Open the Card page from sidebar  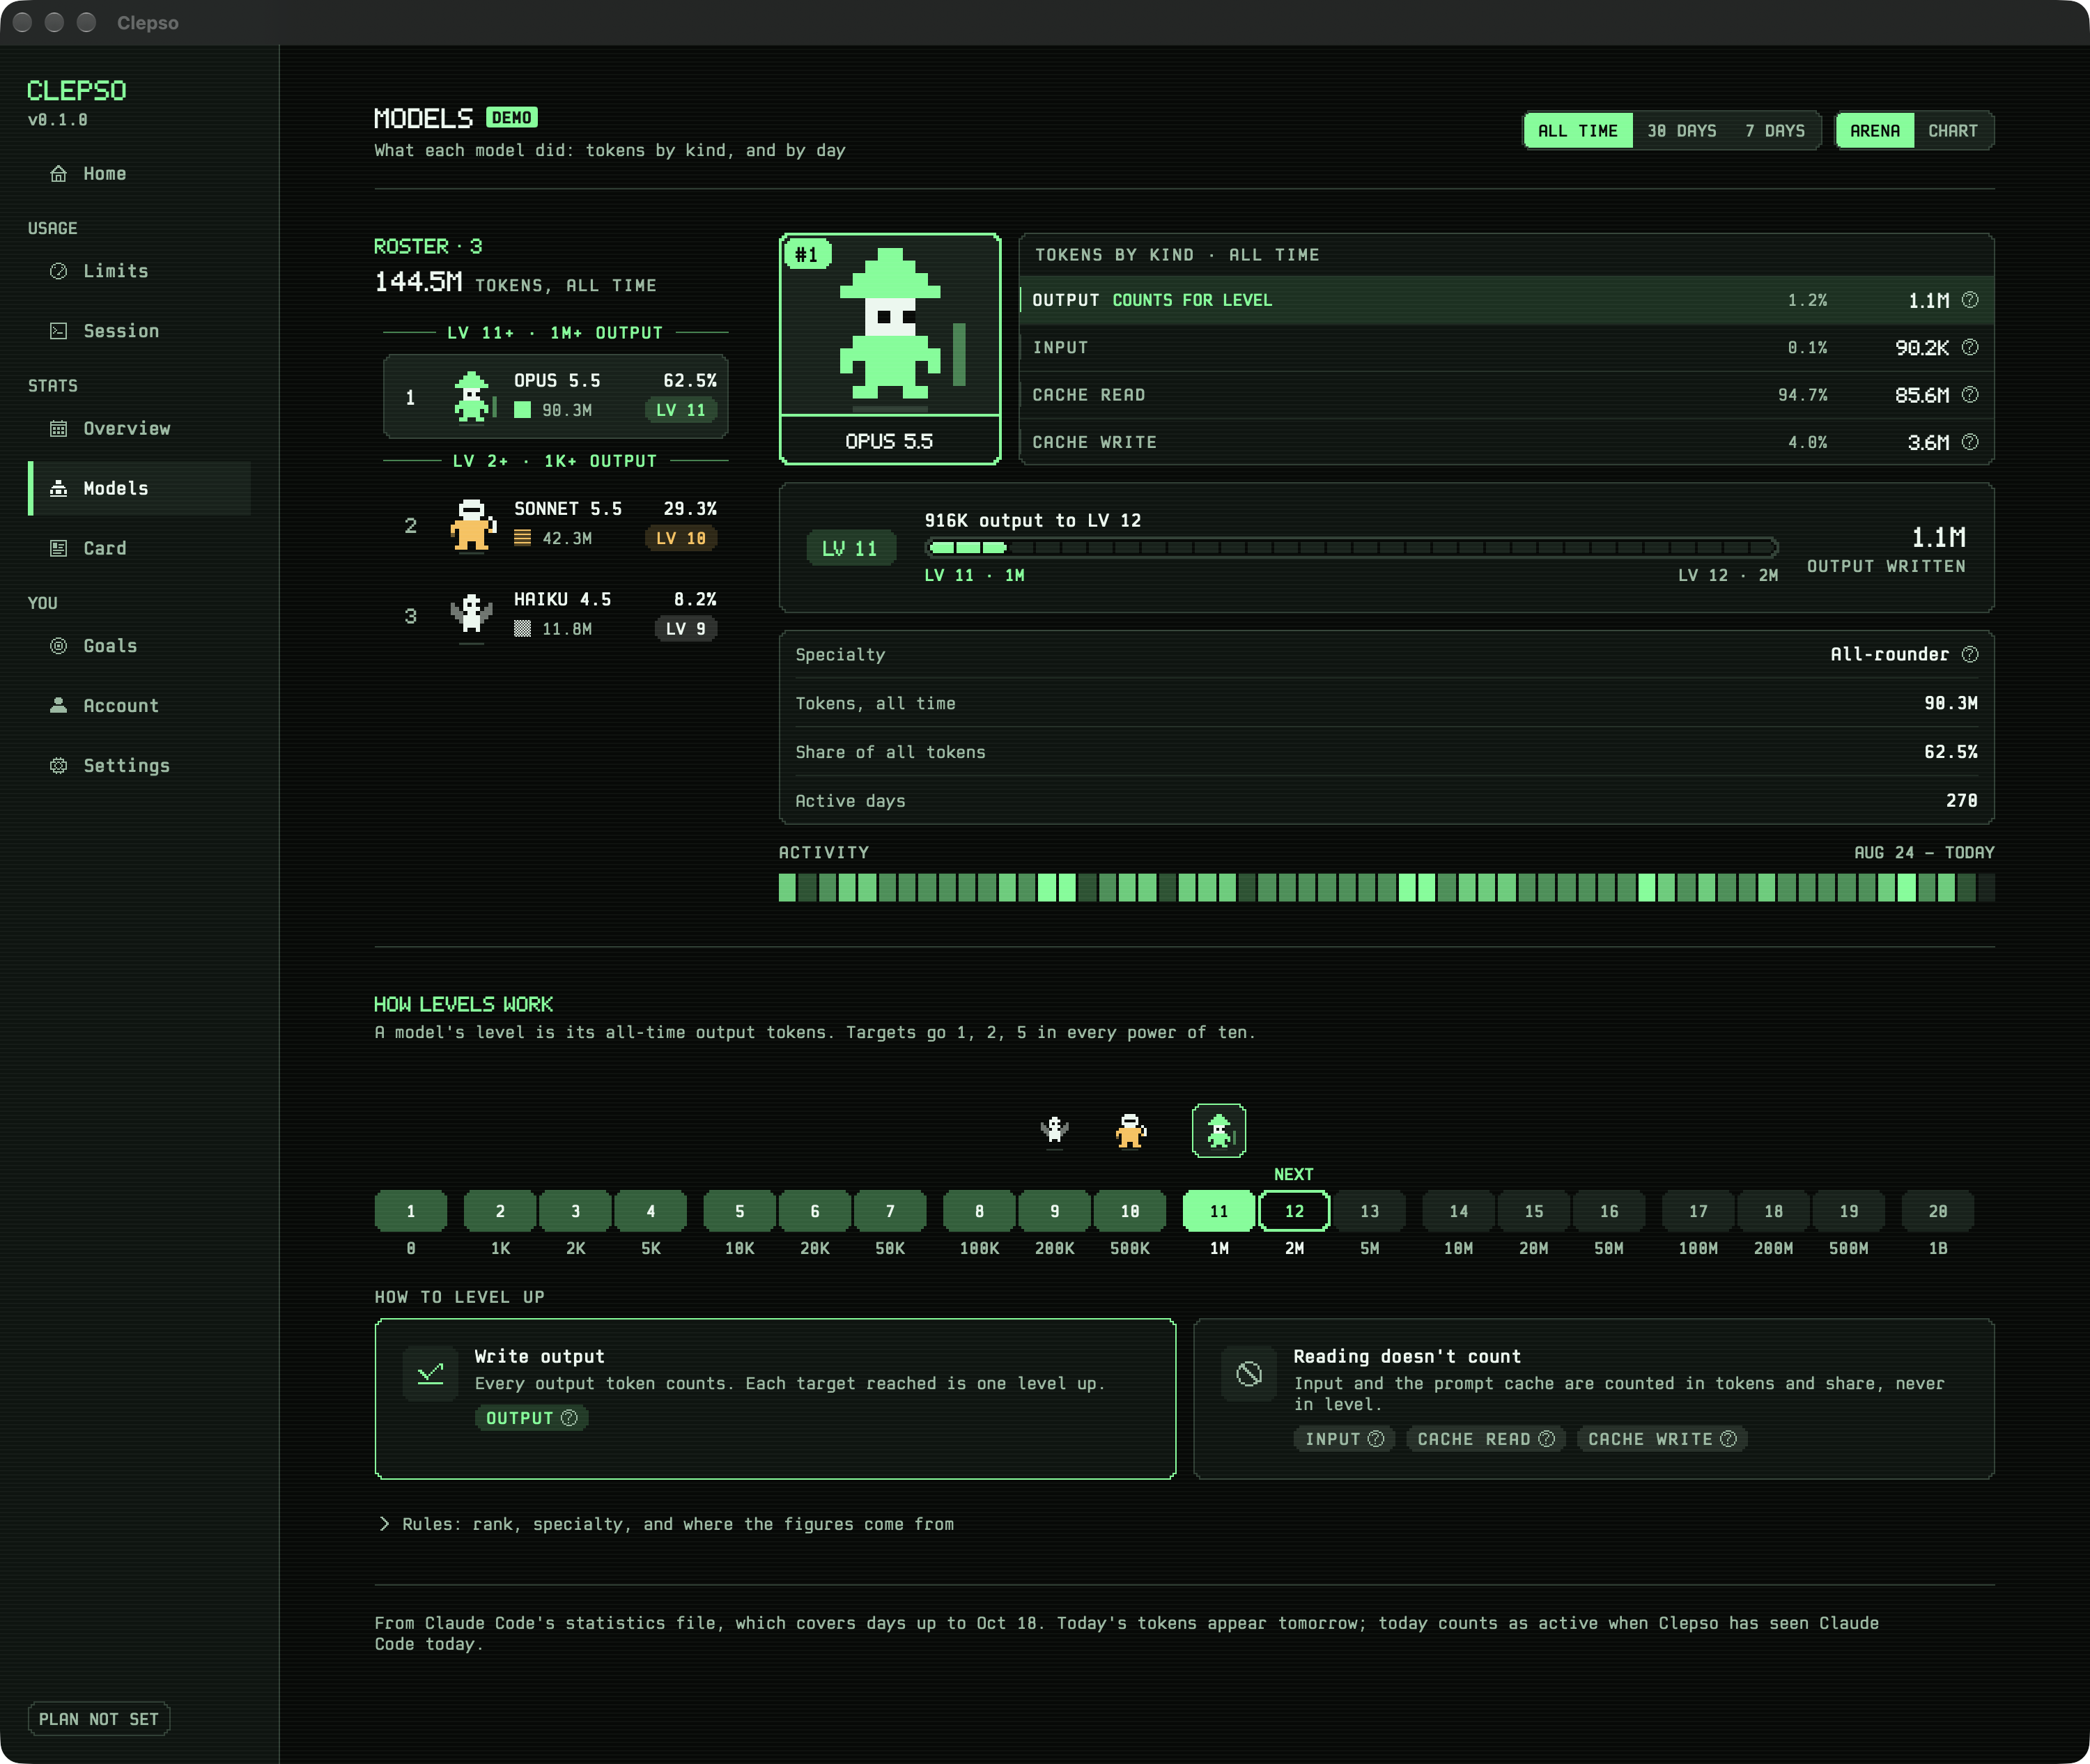[139, 548]
